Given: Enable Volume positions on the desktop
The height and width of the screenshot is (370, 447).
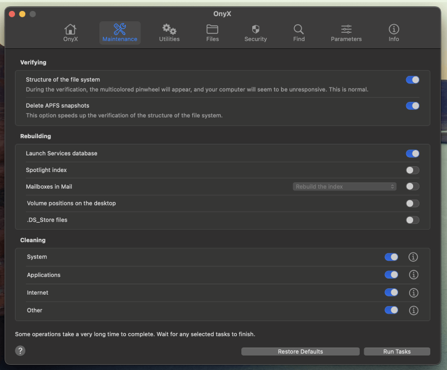Looking at the screenshot, I should [413, 203].
